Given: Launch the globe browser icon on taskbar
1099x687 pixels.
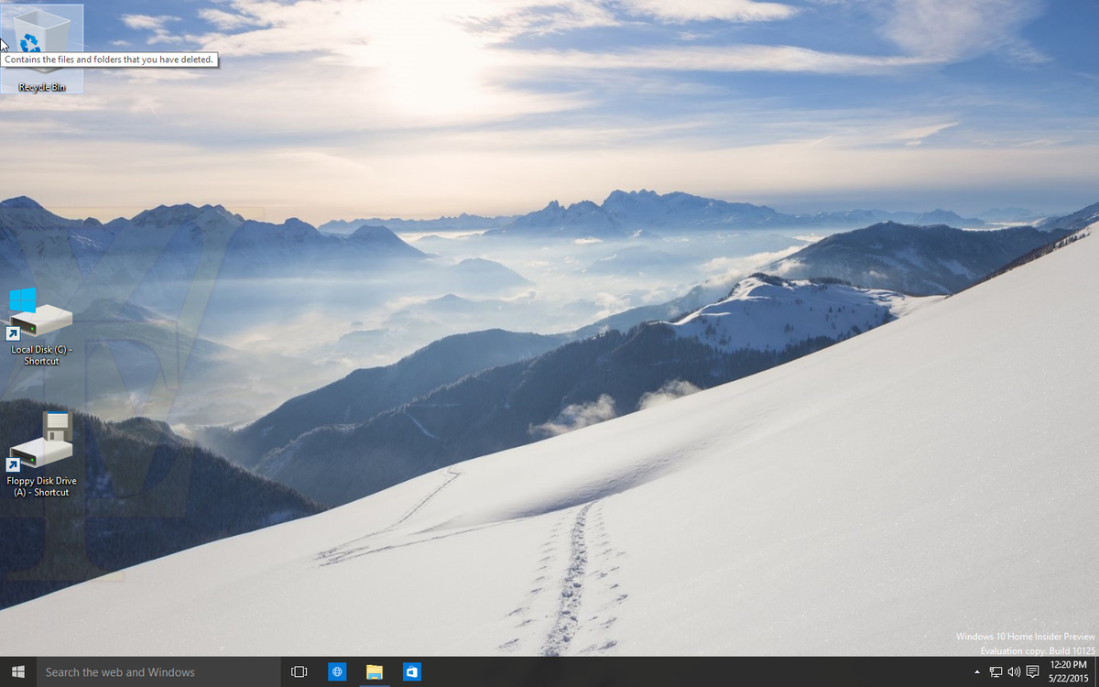Looking at the screenshot, I should [337, 671].
